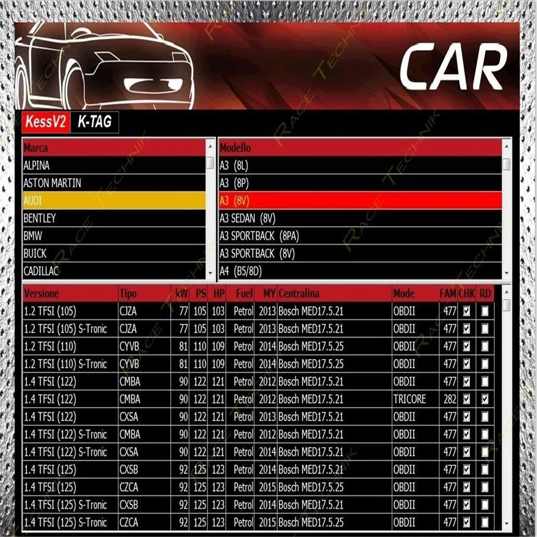Click the version table scroll down arrow
This screenshot has width=537, height=537.
coord(506,524)
